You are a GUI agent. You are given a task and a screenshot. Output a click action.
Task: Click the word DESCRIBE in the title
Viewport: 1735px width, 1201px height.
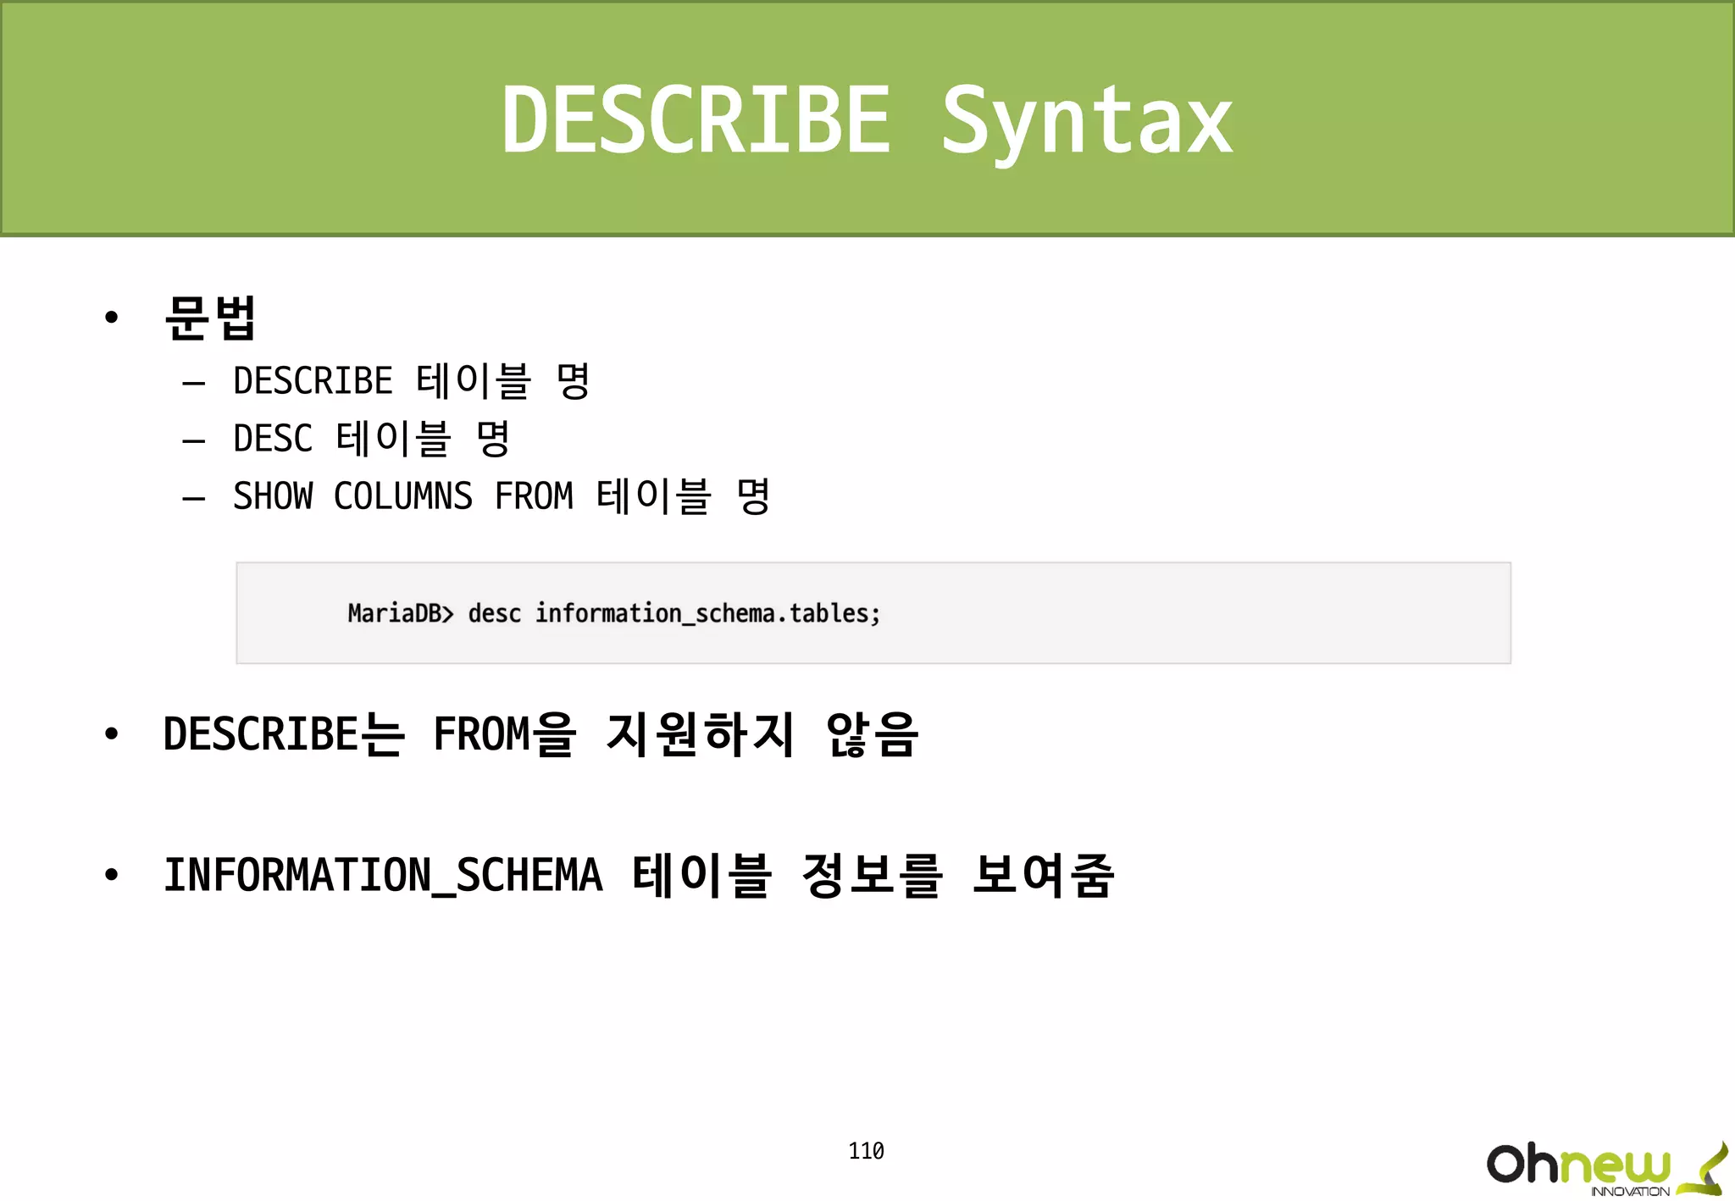696,119
